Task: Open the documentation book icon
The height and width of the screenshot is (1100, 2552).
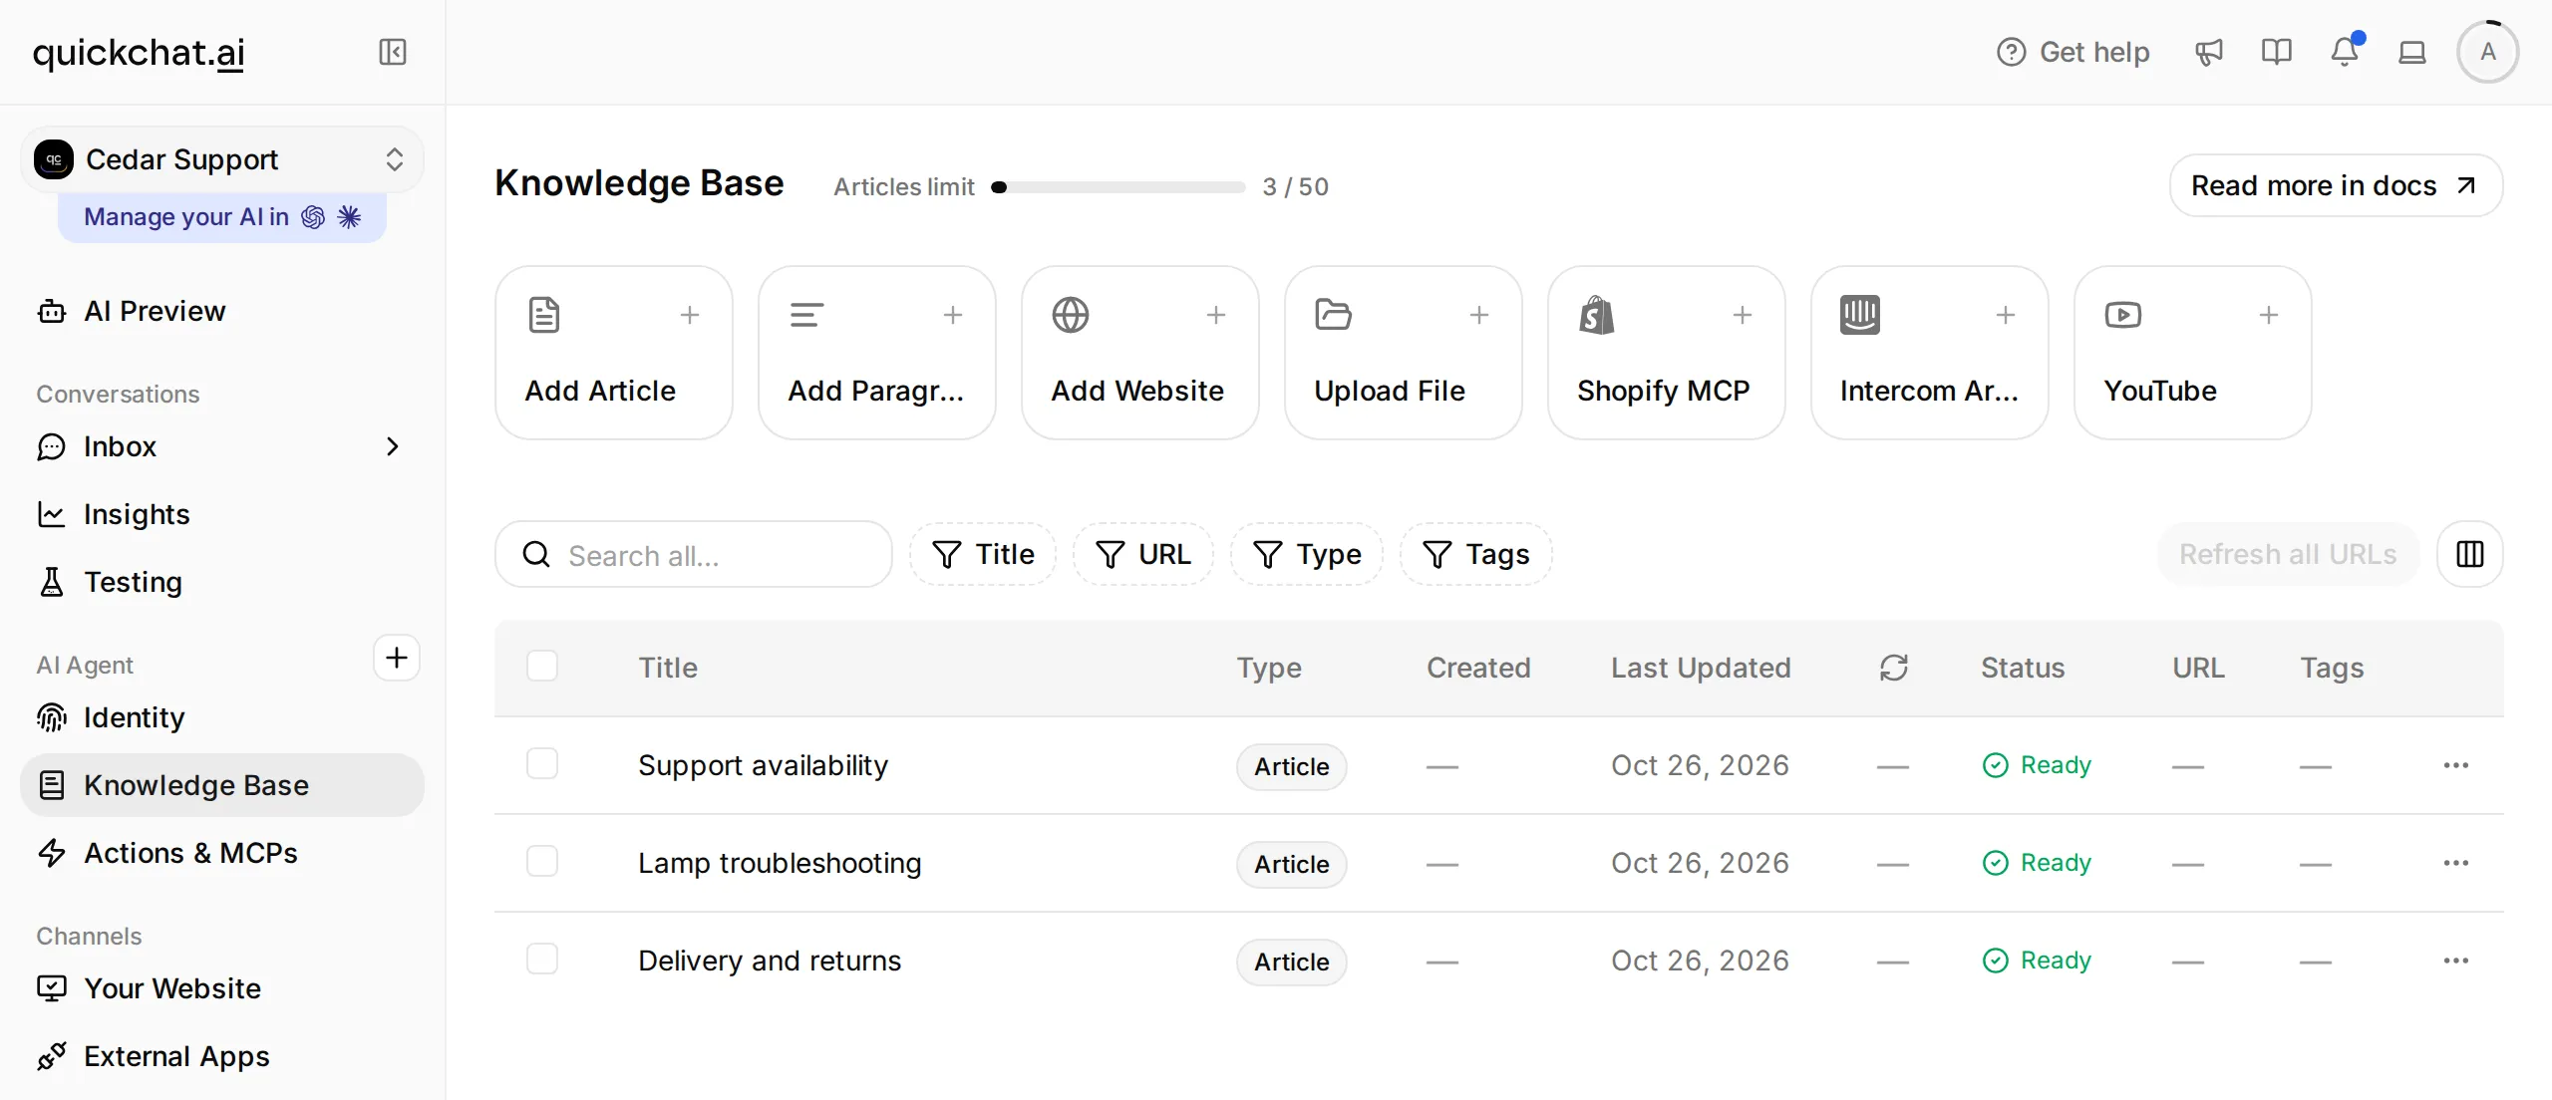Action: click(x=2277, y=52)
